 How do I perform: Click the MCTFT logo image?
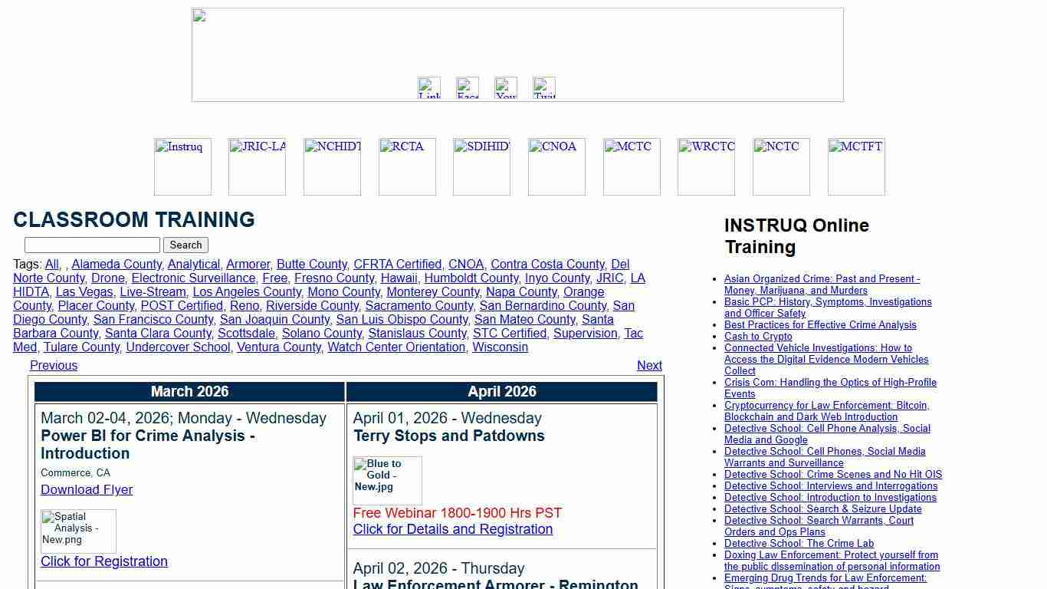coord(856,166)
